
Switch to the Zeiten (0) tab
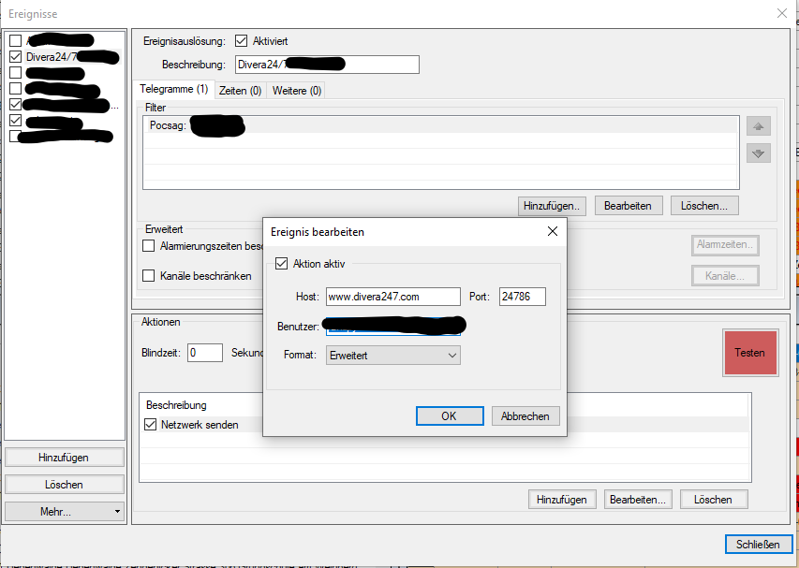click(x=240, y=91)
